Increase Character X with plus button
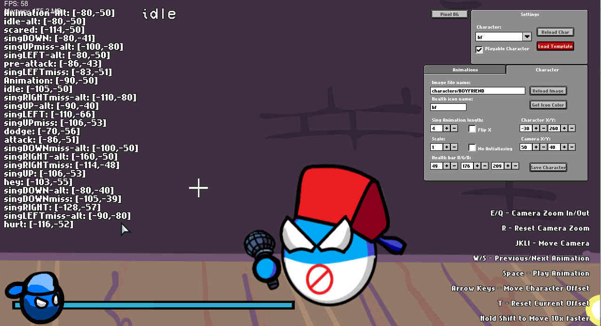 536,128
